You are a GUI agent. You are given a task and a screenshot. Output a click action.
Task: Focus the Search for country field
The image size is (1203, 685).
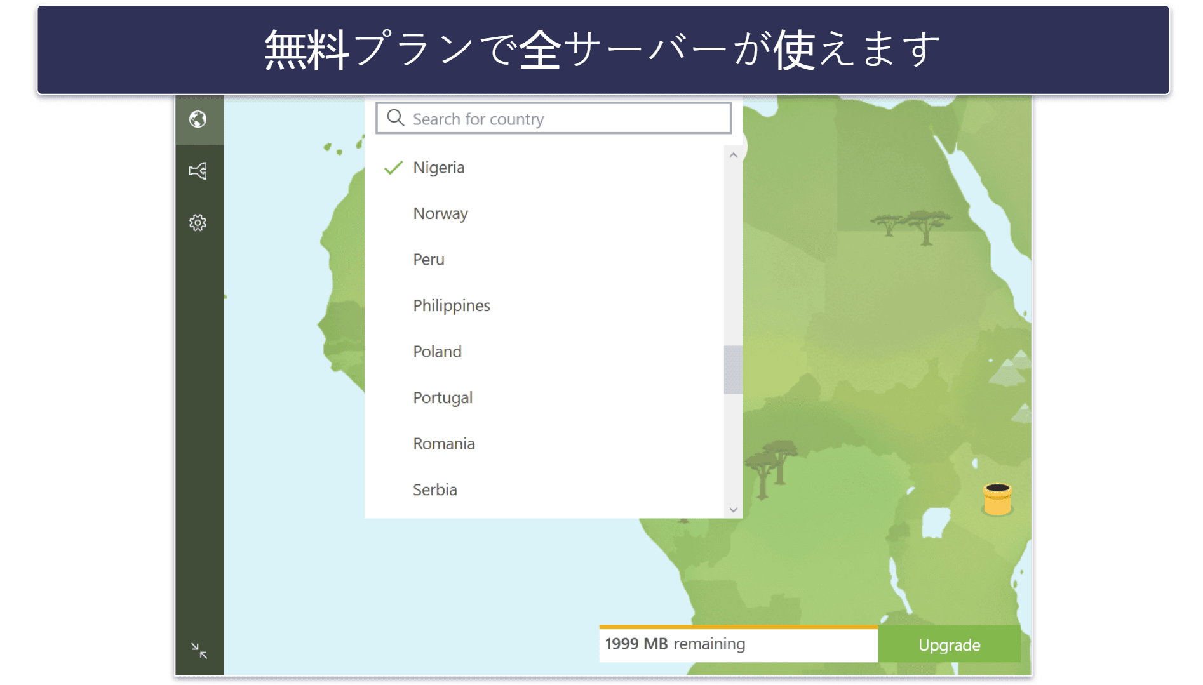point(553,118)
